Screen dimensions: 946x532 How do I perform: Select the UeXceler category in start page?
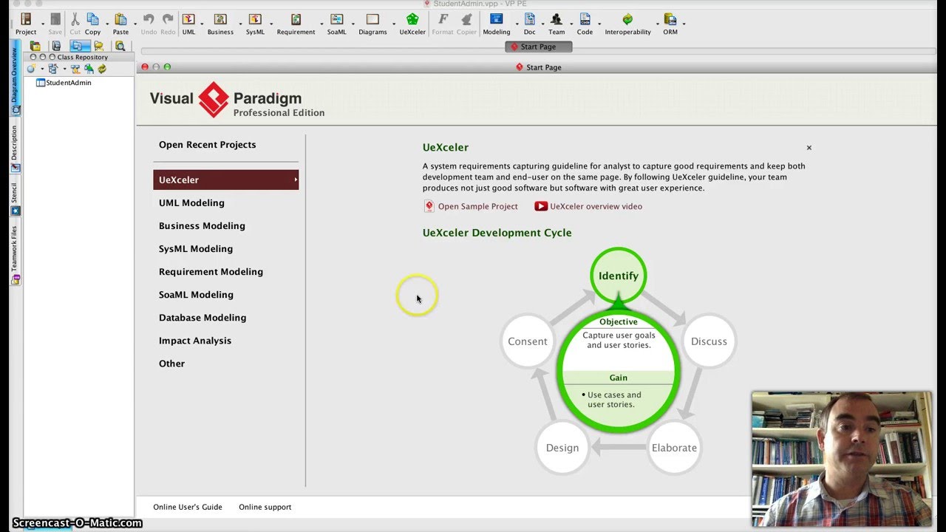pyautogui.click(x=226, y=180)
